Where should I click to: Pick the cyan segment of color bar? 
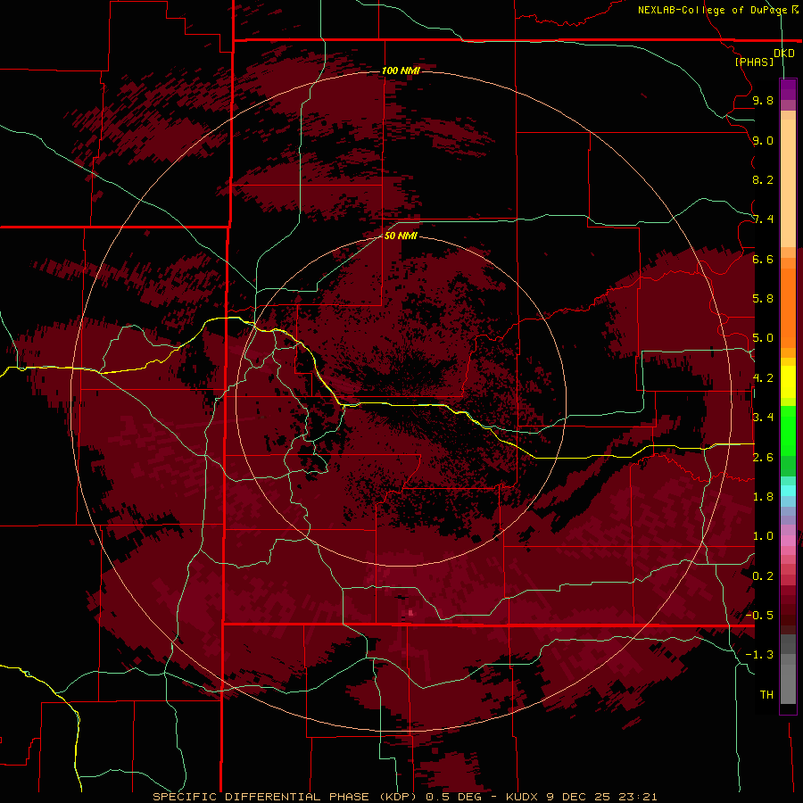788,491
